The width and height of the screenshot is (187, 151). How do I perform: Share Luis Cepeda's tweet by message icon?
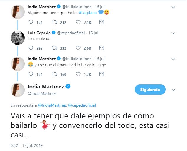click(101, 48)
